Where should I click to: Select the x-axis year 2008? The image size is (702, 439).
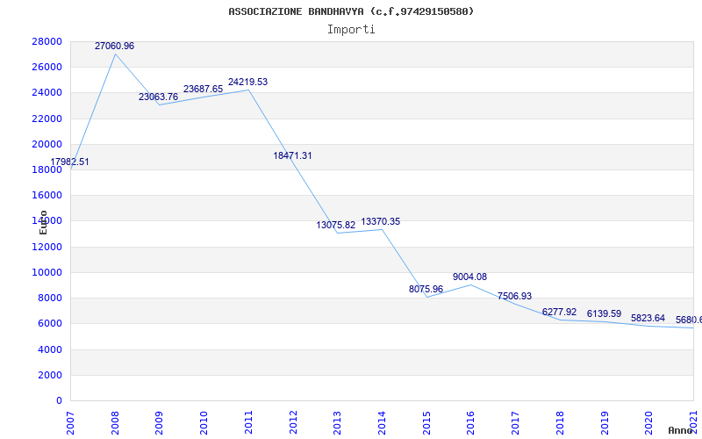coord(115,422)
